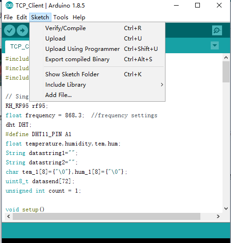This screenshot has width=231, height=243.
Task: Open the Edit menu
Action: [22, 17]
